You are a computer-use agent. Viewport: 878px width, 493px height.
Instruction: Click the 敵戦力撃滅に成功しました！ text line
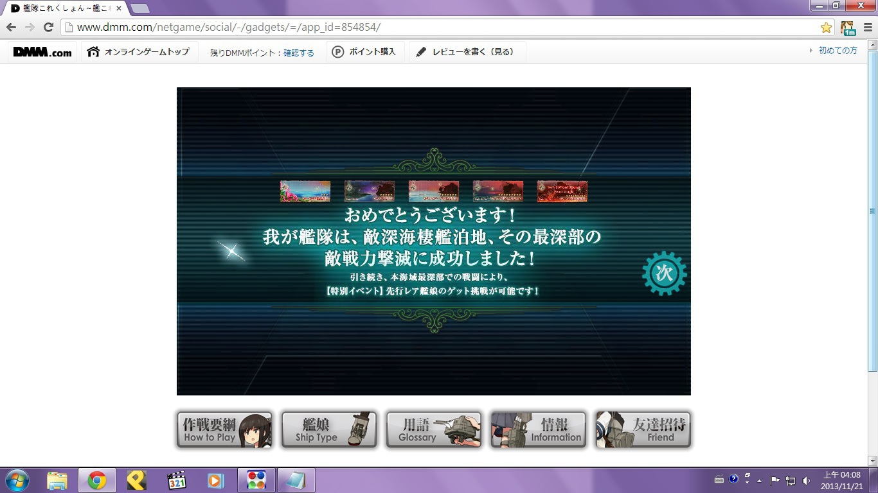click(431, 260)
